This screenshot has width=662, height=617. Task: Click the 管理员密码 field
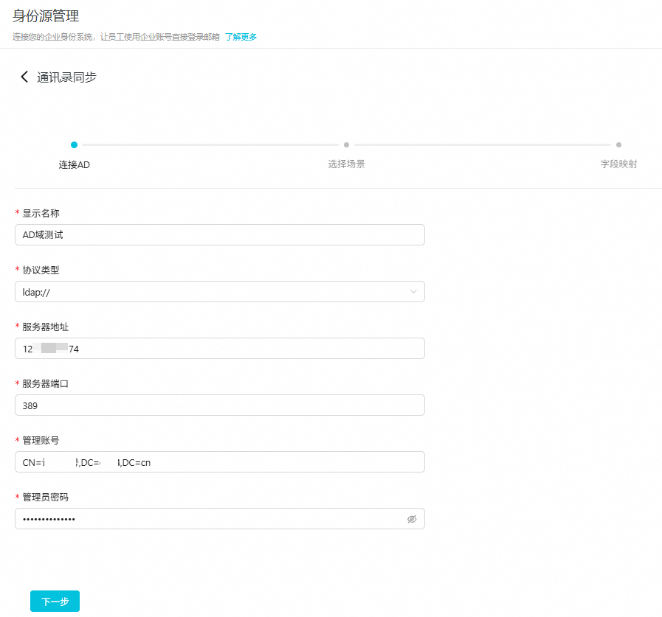[219, 519]
